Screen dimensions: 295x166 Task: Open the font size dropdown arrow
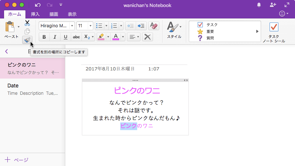(x=90, y=26)
